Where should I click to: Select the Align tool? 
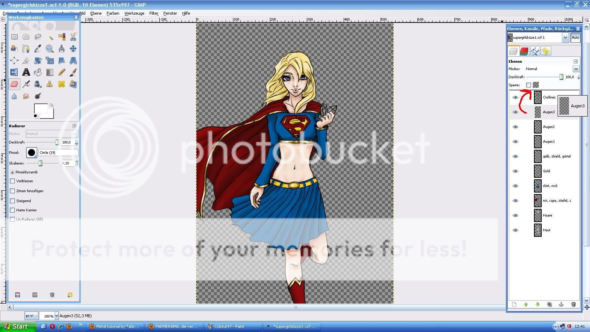pyautogui.click(x=14, y=60)
